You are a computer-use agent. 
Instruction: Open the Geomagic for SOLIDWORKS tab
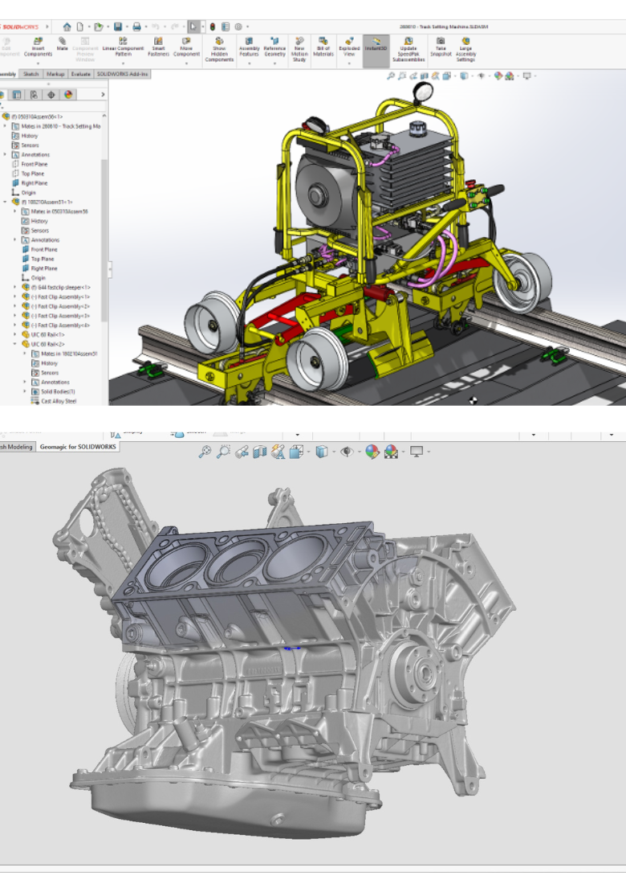[79, 447]
